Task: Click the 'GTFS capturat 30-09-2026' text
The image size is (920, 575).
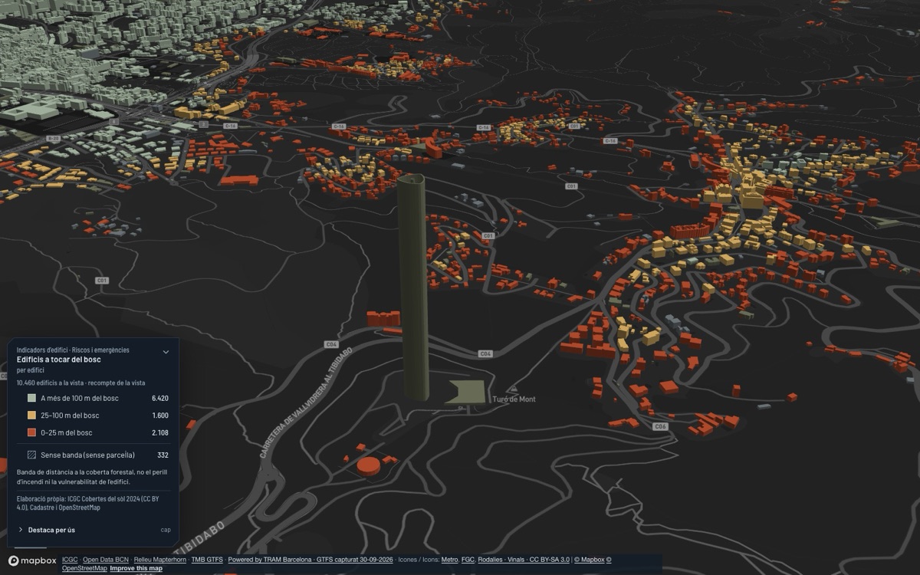Action: coord(354,560)
